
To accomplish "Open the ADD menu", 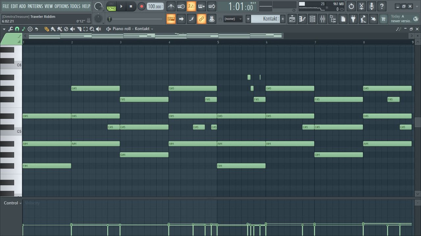I will point(22,6).
